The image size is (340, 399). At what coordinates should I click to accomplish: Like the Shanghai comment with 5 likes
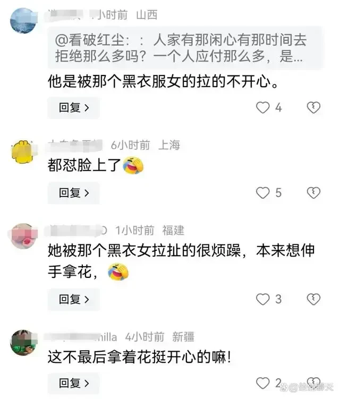[x=262, y=193]
